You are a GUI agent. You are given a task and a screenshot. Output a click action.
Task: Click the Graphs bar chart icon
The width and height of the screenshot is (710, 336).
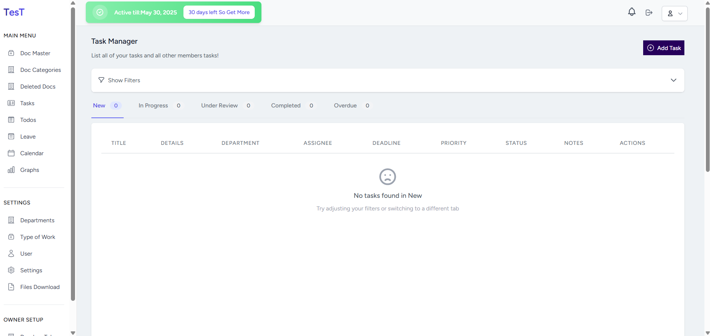coord(11,170)
